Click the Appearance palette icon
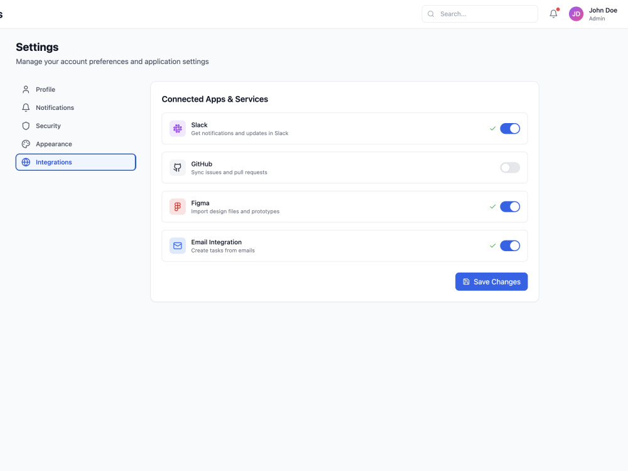Image resolution: width=628 pixels, height=471 pixels. tap(26, 144)
